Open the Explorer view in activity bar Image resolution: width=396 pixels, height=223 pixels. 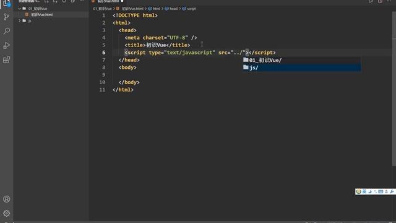(7, 3)
